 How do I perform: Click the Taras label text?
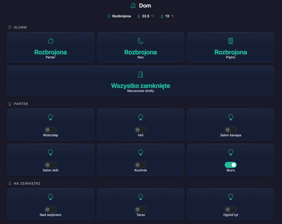pyautogui.click(x=140, y=215)
